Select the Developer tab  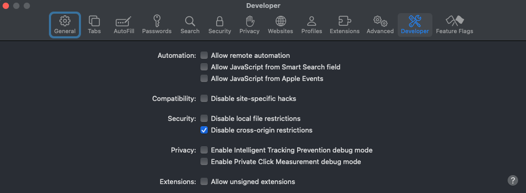pos(414,25)
